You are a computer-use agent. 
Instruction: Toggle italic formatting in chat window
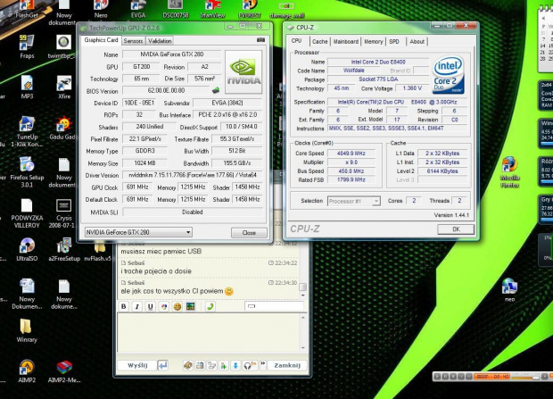(136, 306)
